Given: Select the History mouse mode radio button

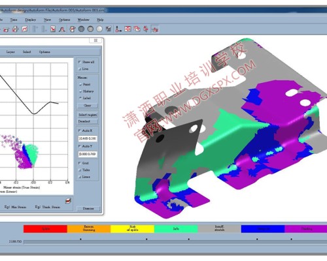Looking at the screenshot, I should (80, 91).
